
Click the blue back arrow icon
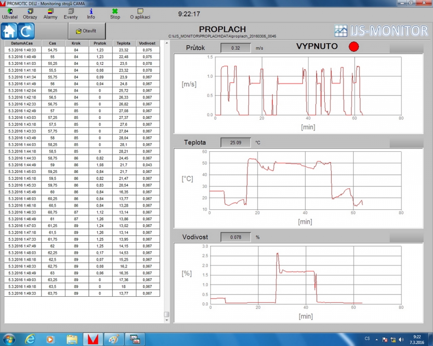26,31
